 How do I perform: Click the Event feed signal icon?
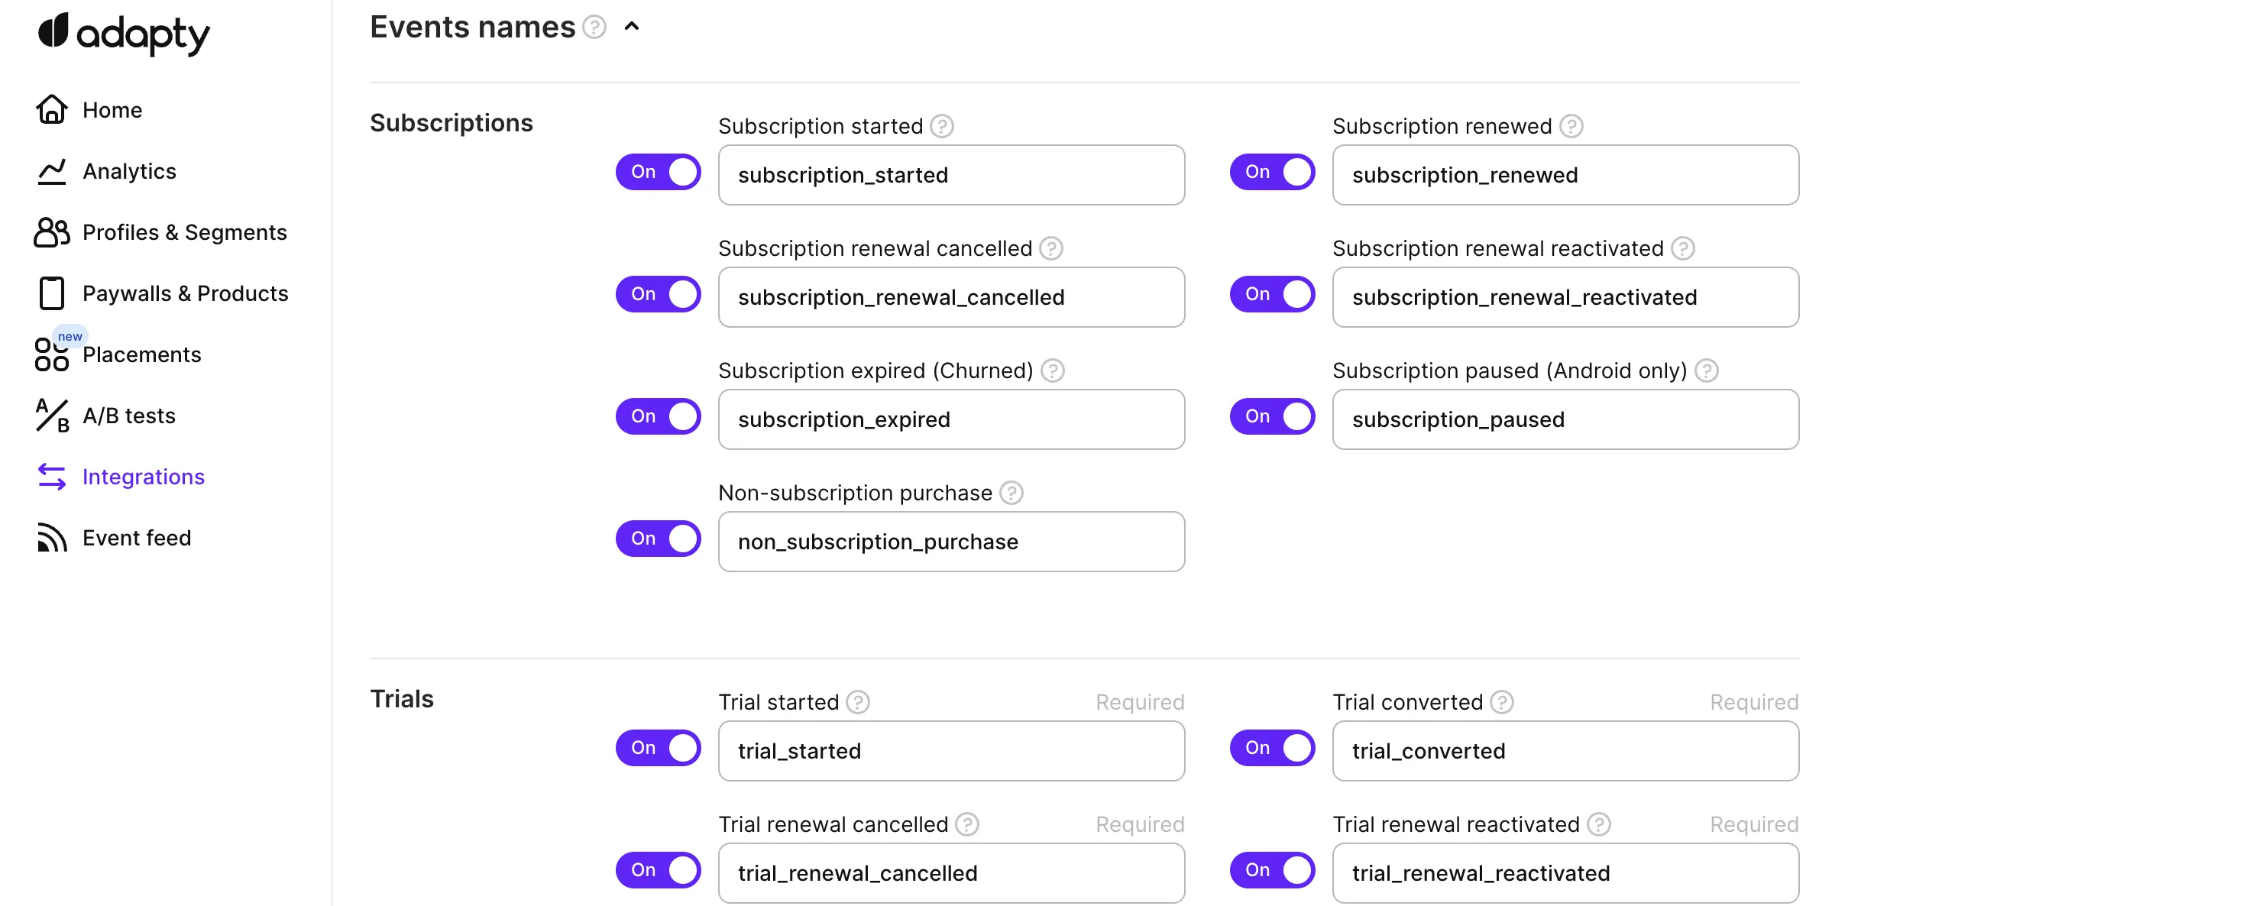pos(51,538)
